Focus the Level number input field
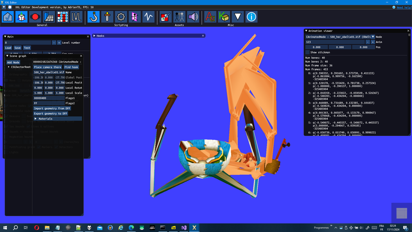Viewport: 412px width, 232px height. tap(28, 43)
